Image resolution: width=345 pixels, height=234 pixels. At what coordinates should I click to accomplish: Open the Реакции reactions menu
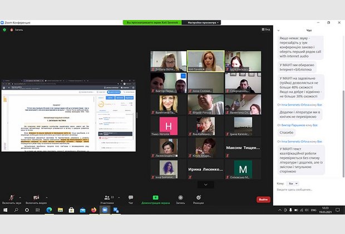coord(199,199)
